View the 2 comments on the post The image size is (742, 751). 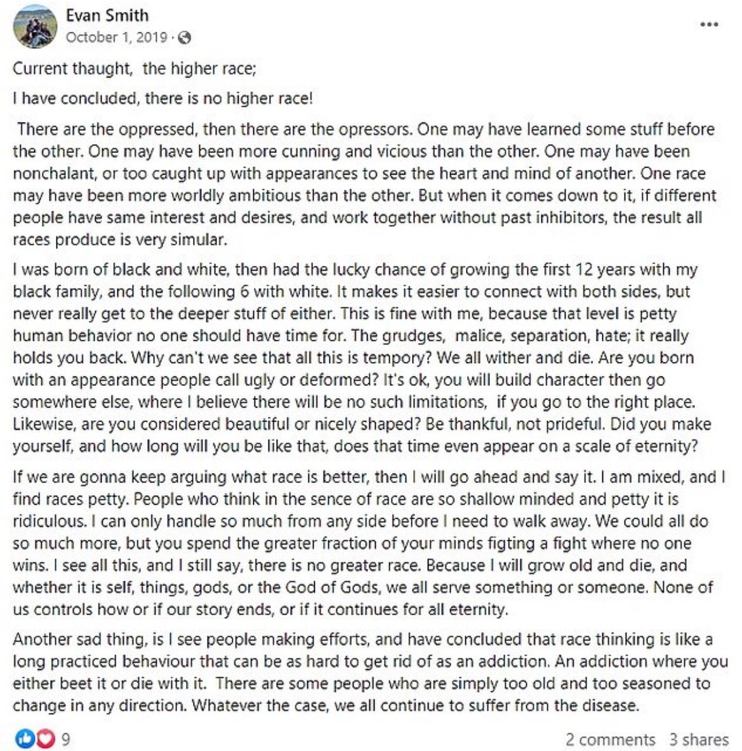point(610,740)
